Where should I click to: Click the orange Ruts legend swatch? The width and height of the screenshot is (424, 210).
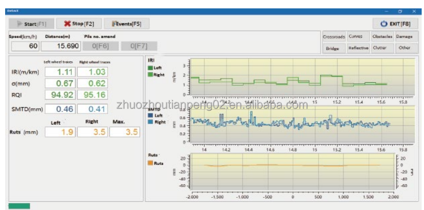tap(151, 163)
